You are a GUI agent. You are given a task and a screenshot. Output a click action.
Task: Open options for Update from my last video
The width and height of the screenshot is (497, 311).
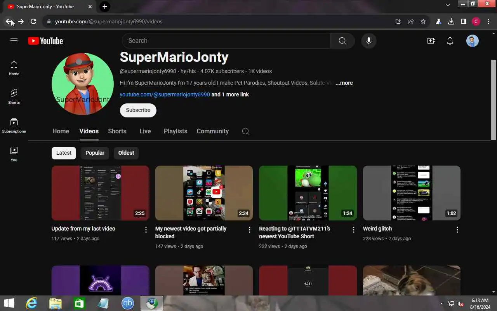click(x=146, y=230)
